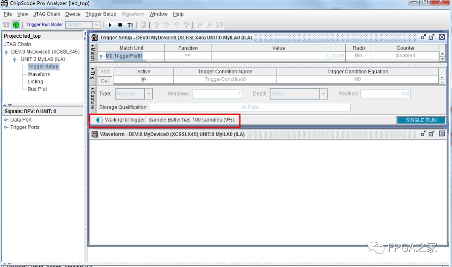
Task: Click the fourth cursor marker icon in toolbar
Action: pos(186,25)
